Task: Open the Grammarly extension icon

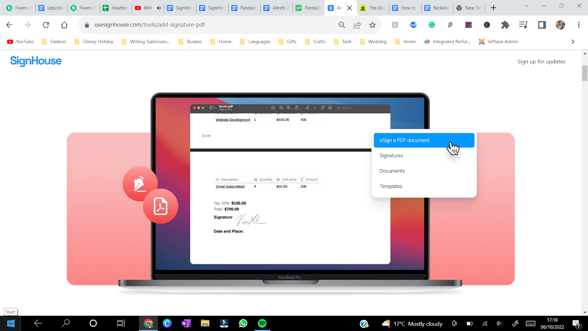Action: pos(431,25)
